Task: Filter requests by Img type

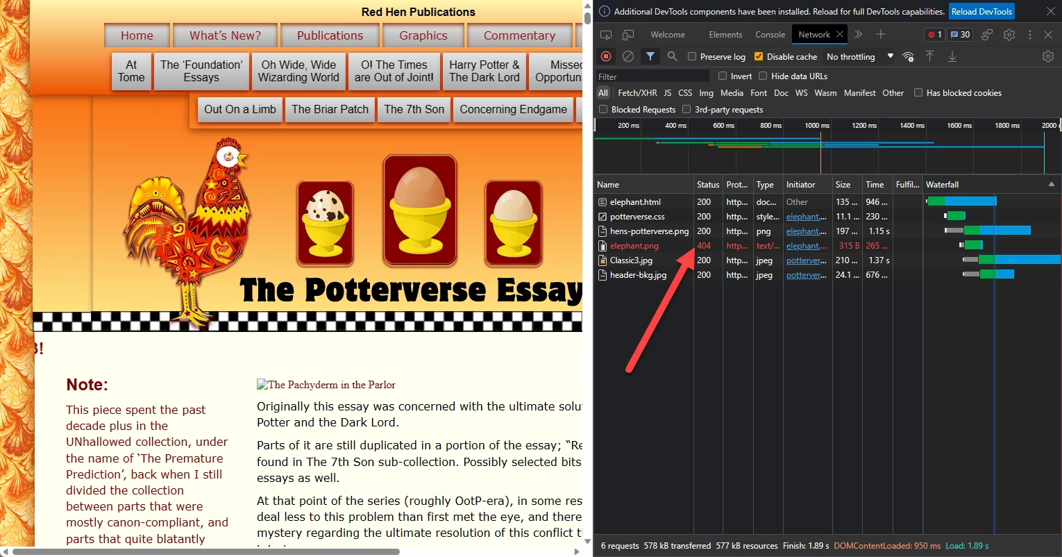Action: (x=707, y=92)
